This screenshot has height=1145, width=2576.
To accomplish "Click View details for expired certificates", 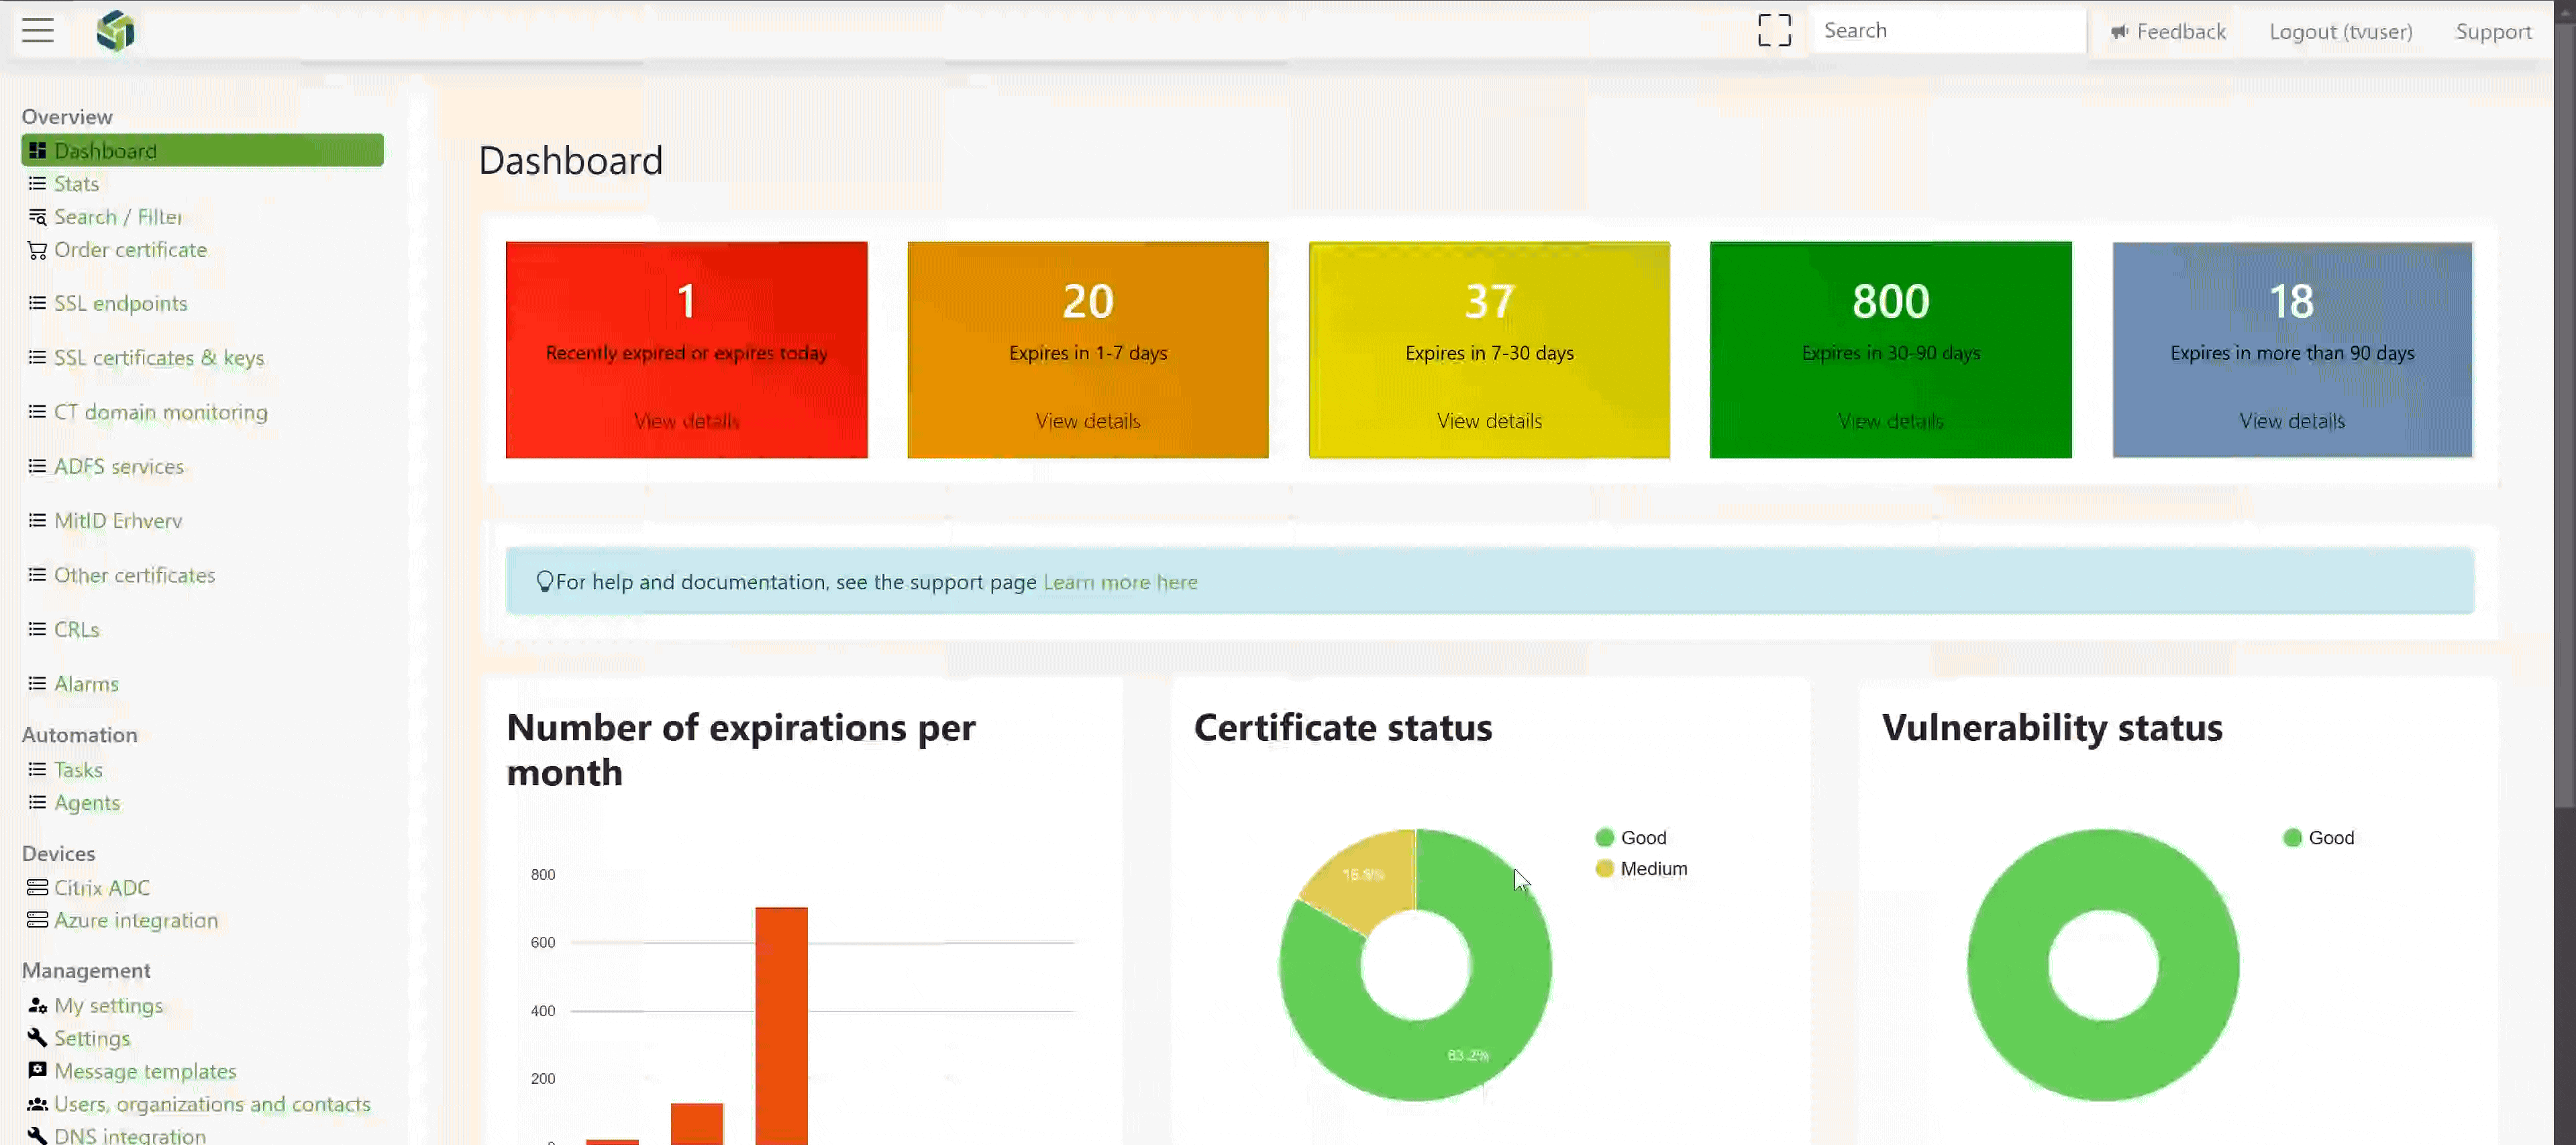I will (x=686, y=421).
